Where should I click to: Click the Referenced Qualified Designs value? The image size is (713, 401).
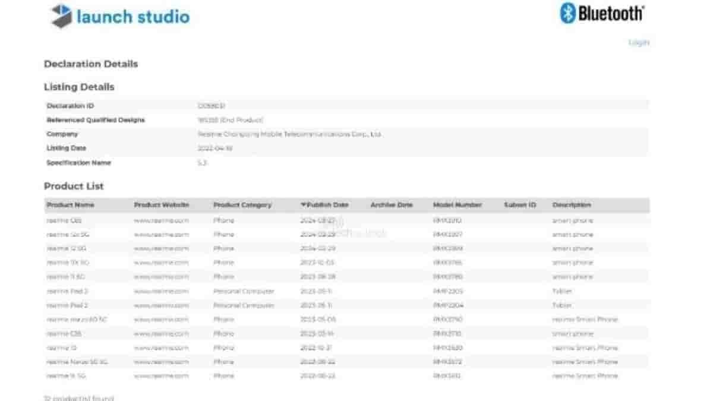[x=230, y=120]
